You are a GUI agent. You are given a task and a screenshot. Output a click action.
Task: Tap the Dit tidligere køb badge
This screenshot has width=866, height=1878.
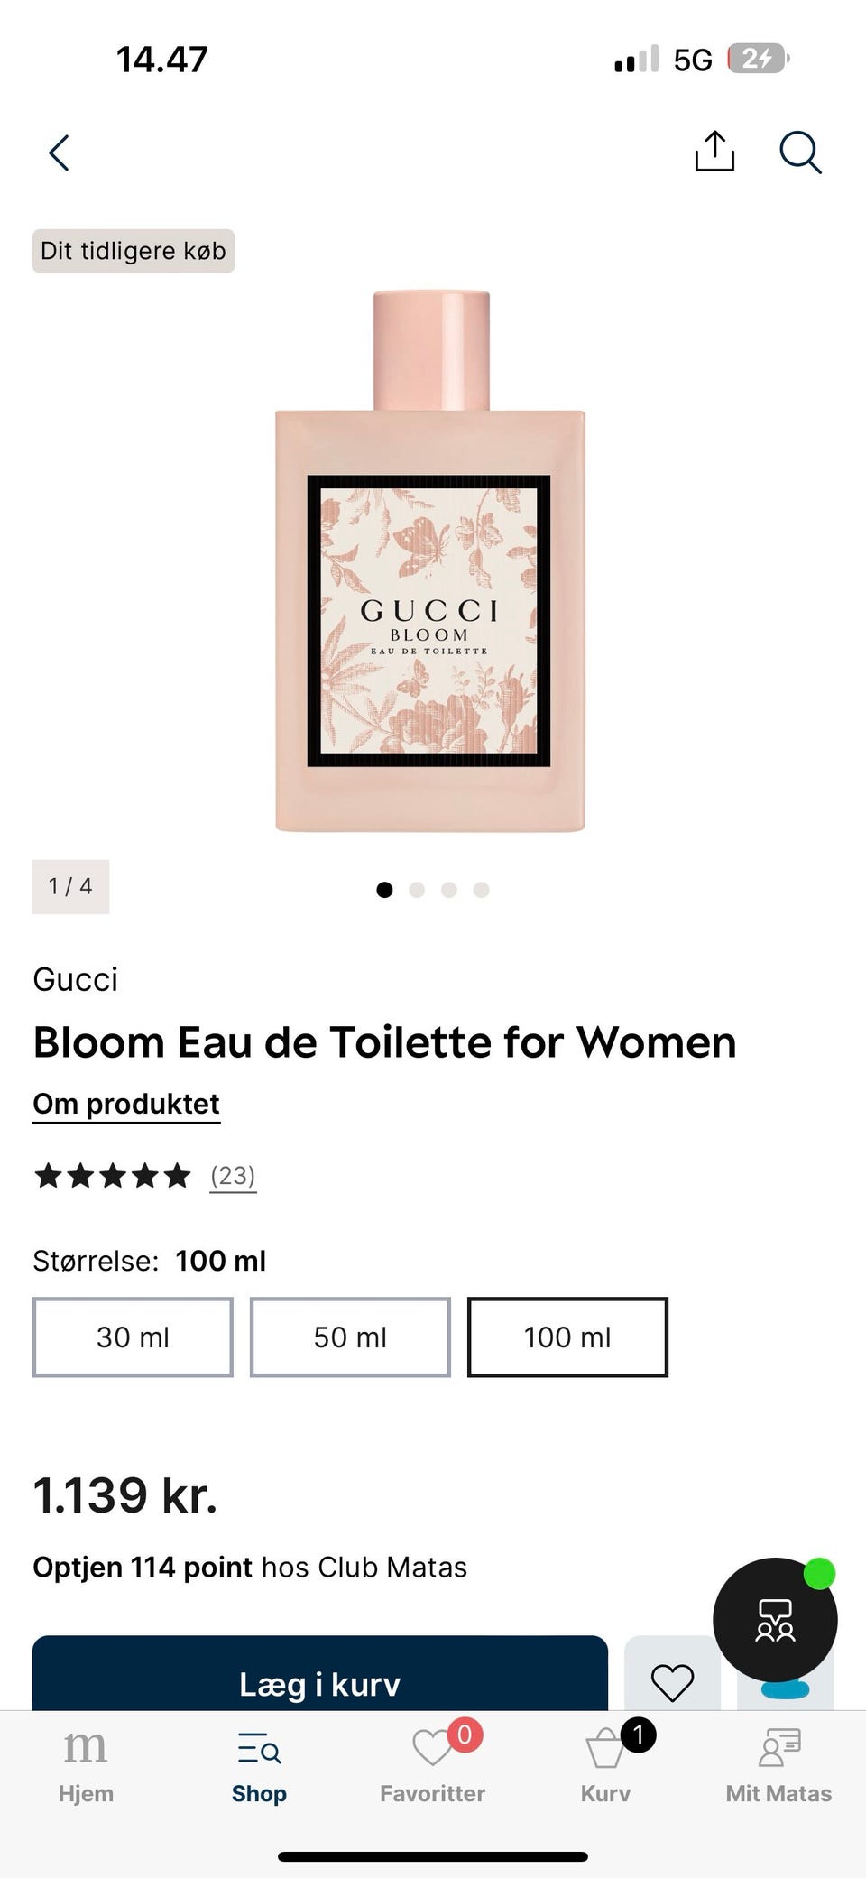click(134, 251)
